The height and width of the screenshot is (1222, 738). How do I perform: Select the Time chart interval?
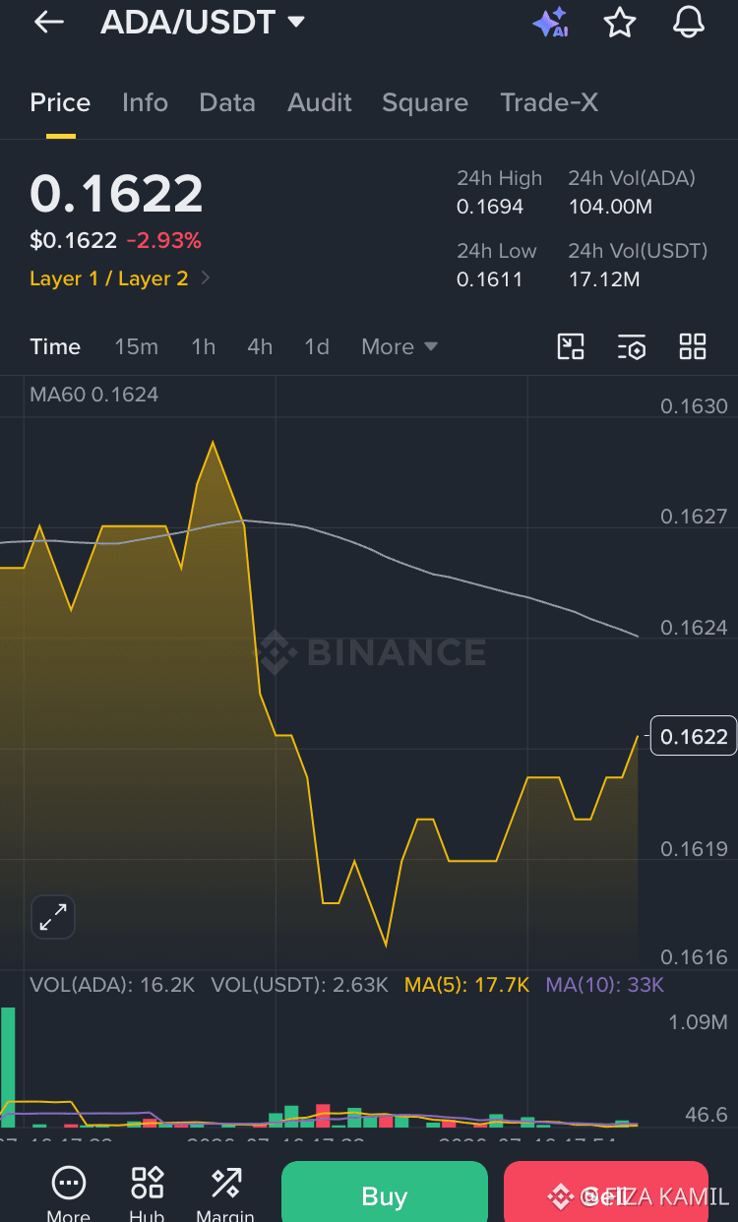[55, 346]
